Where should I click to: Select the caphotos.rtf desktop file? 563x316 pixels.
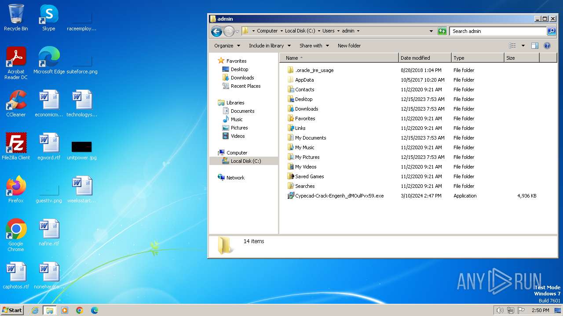click(x=16, y=275)
